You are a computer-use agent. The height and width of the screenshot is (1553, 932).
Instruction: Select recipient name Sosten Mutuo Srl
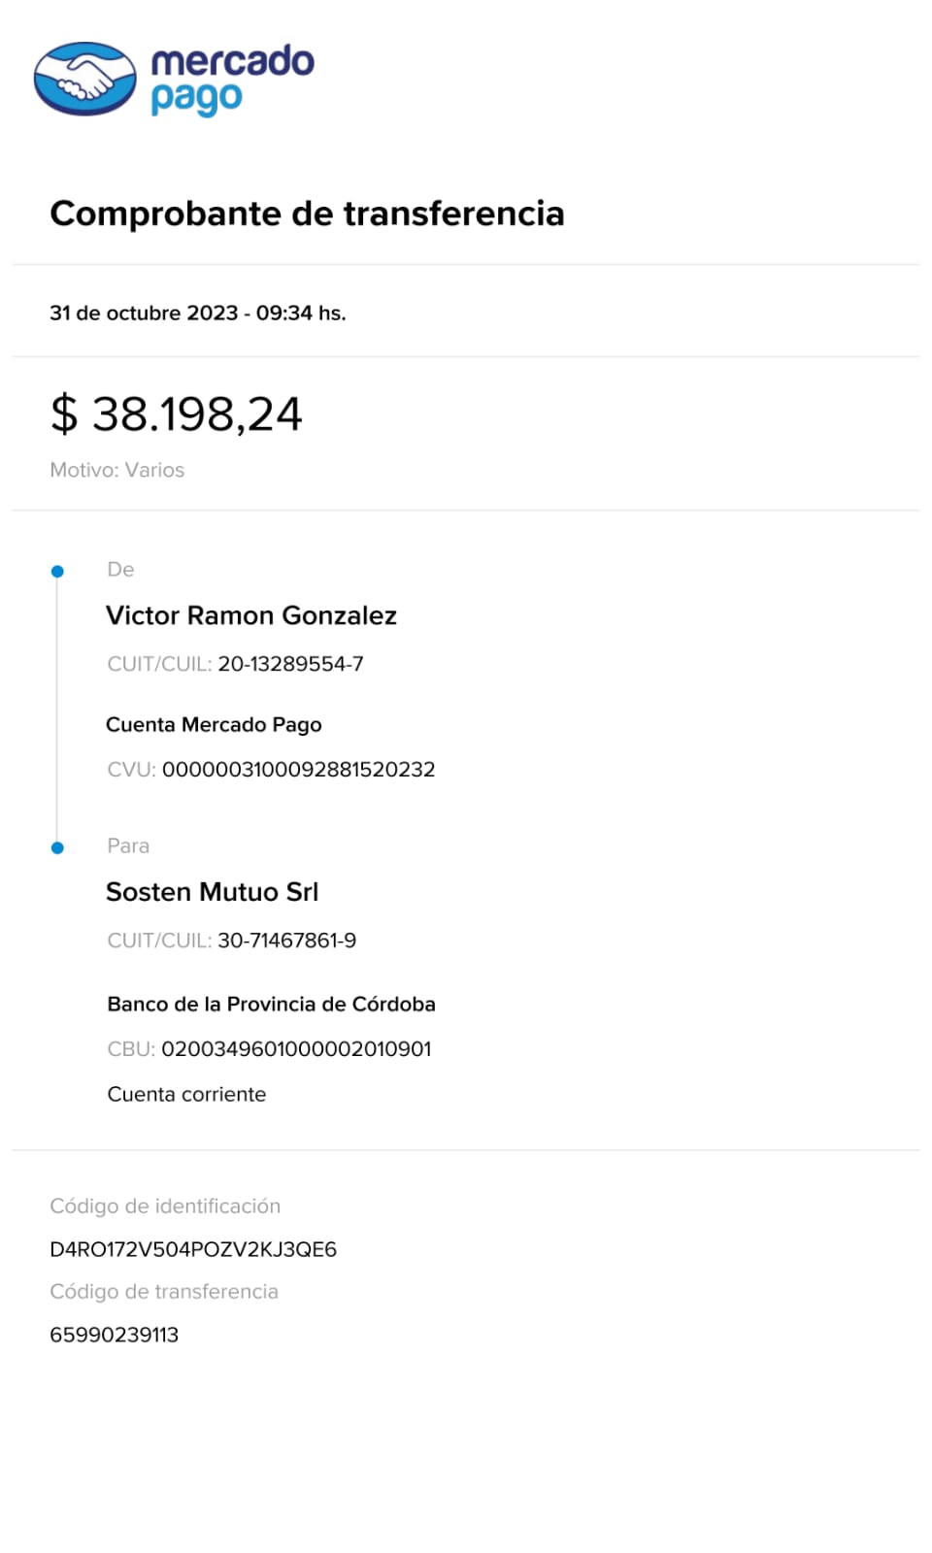(x=212, y=892)
